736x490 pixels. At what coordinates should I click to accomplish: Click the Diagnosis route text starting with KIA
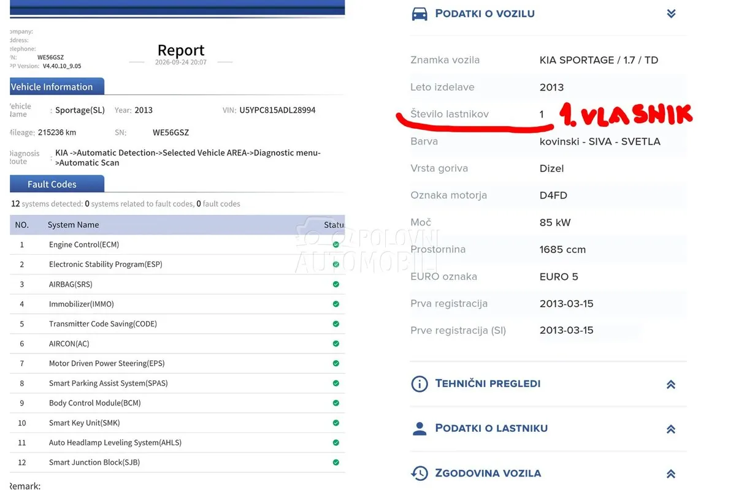coord(188,157)
